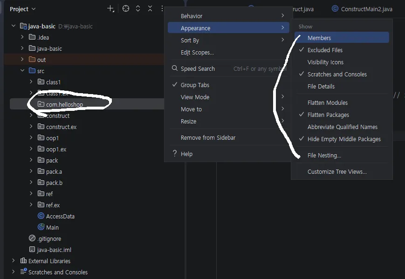405x279 pixels.
Task: Click the Collapse All icon in Project toolbar
Action: click(x=150, y=8)
